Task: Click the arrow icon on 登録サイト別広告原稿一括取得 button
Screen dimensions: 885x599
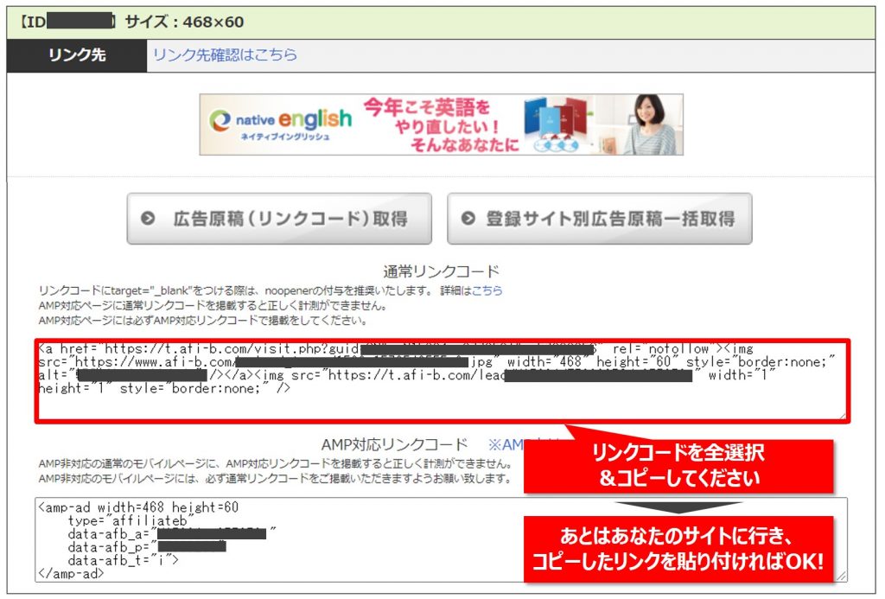Action: point(468,220)
